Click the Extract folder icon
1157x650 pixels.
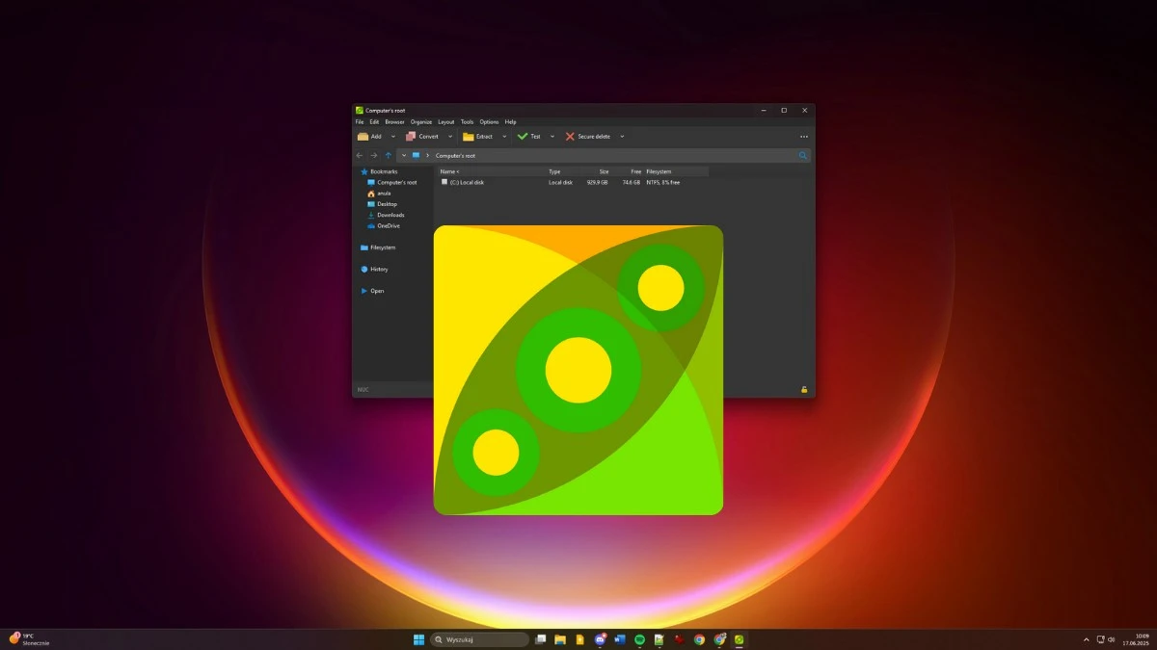[x=469, y=137]
